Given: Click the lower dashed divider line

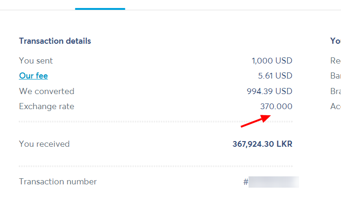Looking at the screenshot, I should 156,166.
